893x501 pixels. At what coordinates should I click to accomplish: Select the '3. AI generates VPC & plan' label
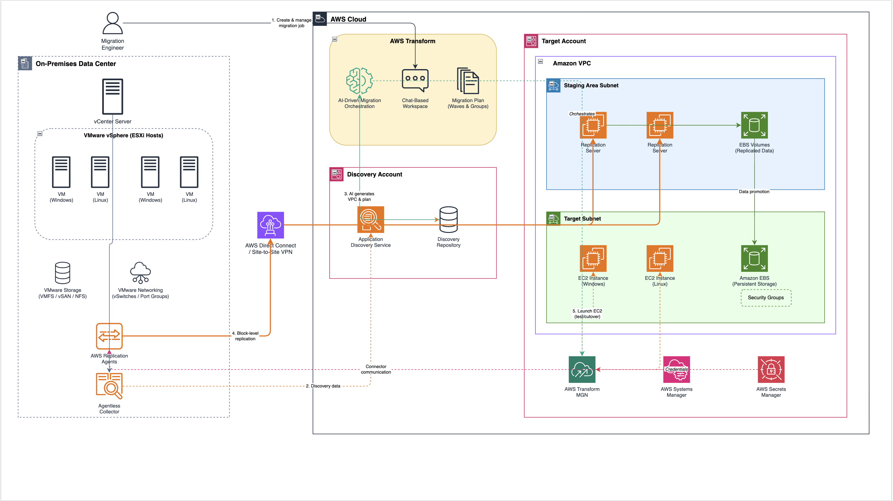[359, 196]
